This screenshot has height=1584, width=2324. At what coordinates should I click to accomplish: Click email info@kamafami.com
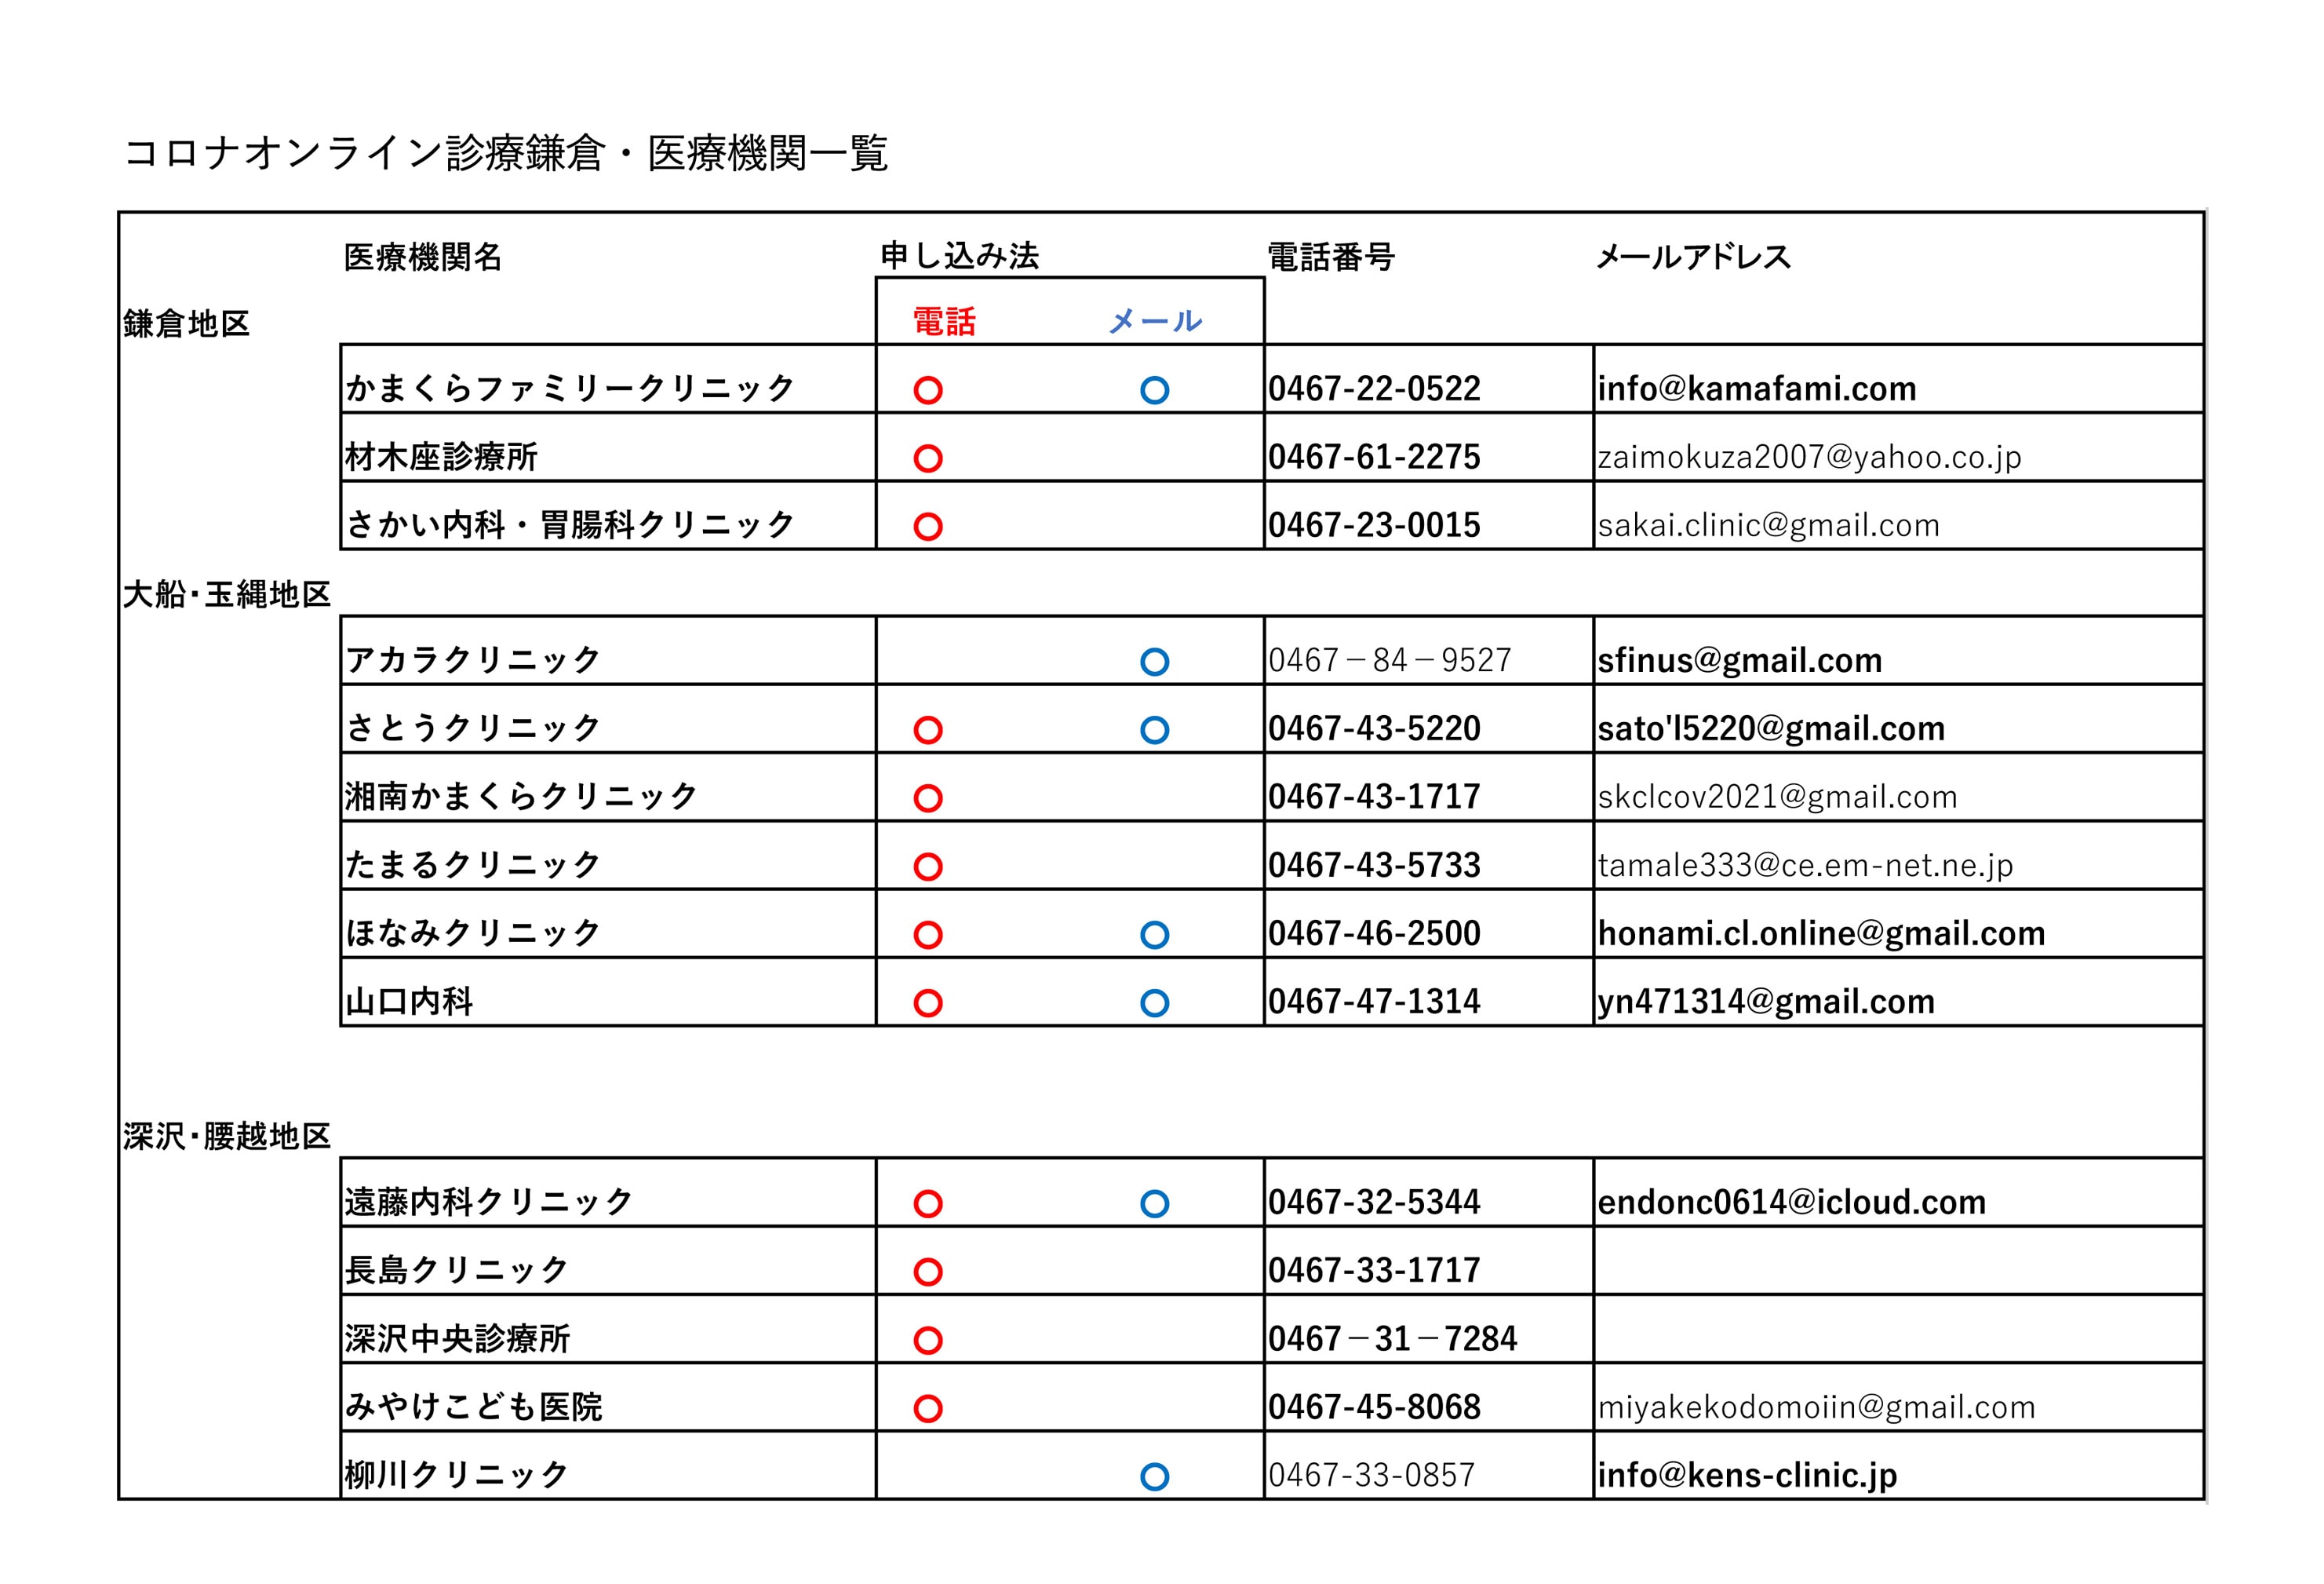click(1756, 389)
